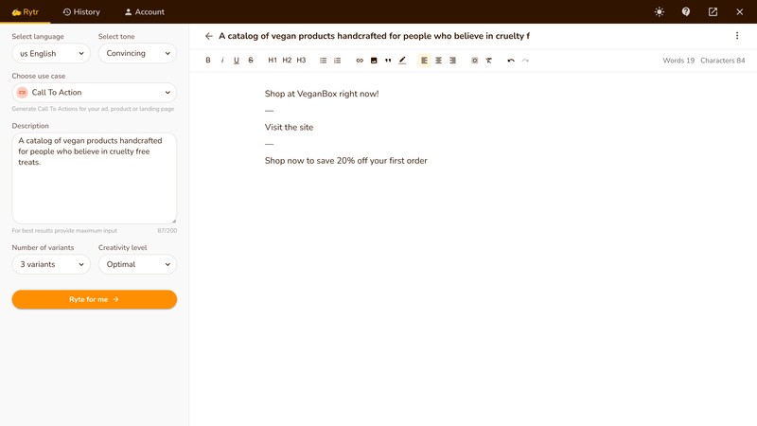Apply H2 heading style
Image resolution: width=757 pixels, height=426 pixels.
pos(287,61)
